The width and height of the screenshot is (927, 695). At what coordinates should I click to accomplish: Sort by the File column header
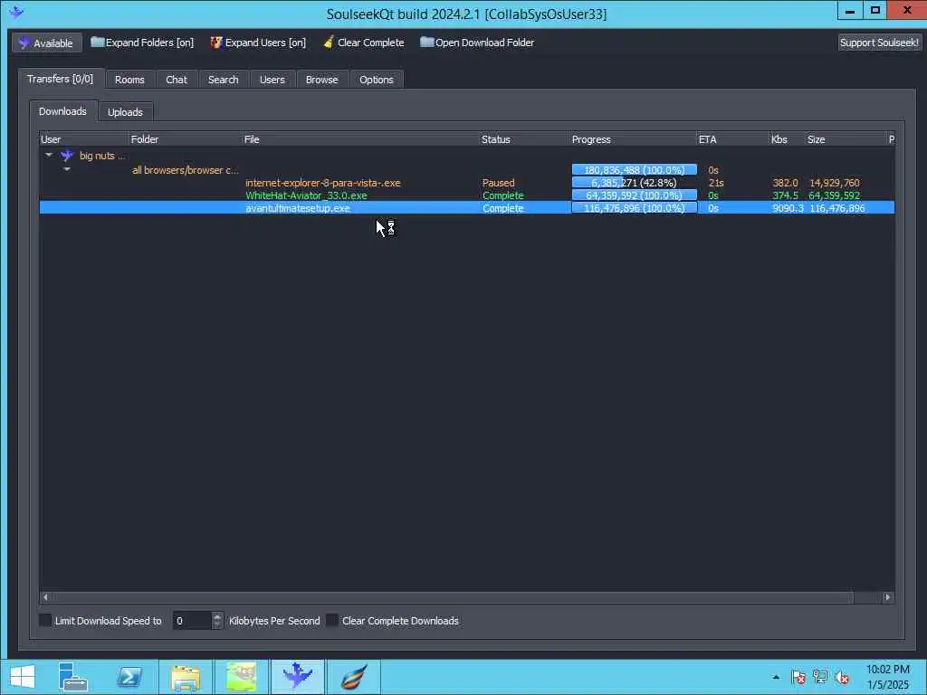coord(360,139)
